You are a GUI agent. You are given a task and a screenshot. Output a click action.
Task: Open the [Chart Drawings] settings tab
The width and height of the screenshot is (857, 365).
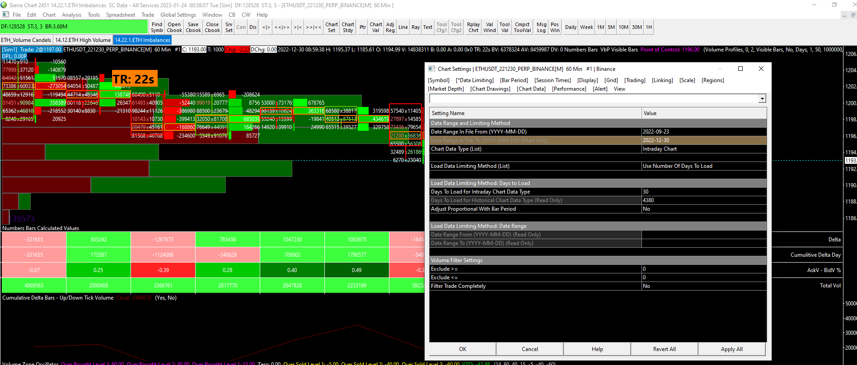[x=490, y=89]
